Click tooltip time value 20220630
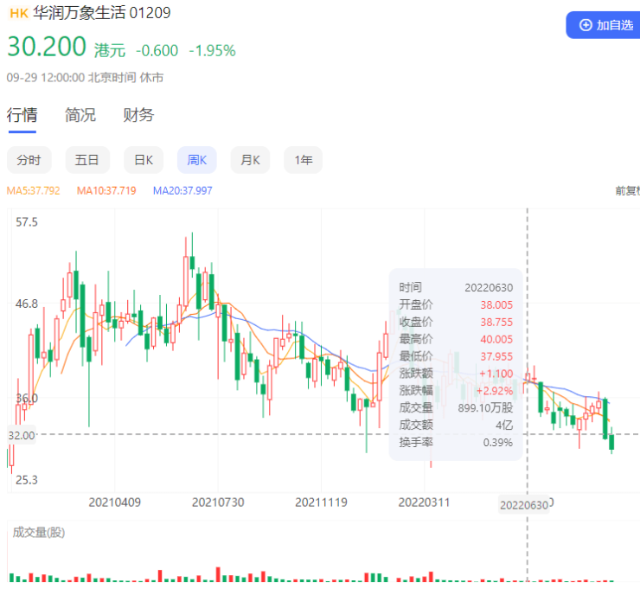Image resolution: width=640 pixels, height=595 pixels. click(489, 288)
